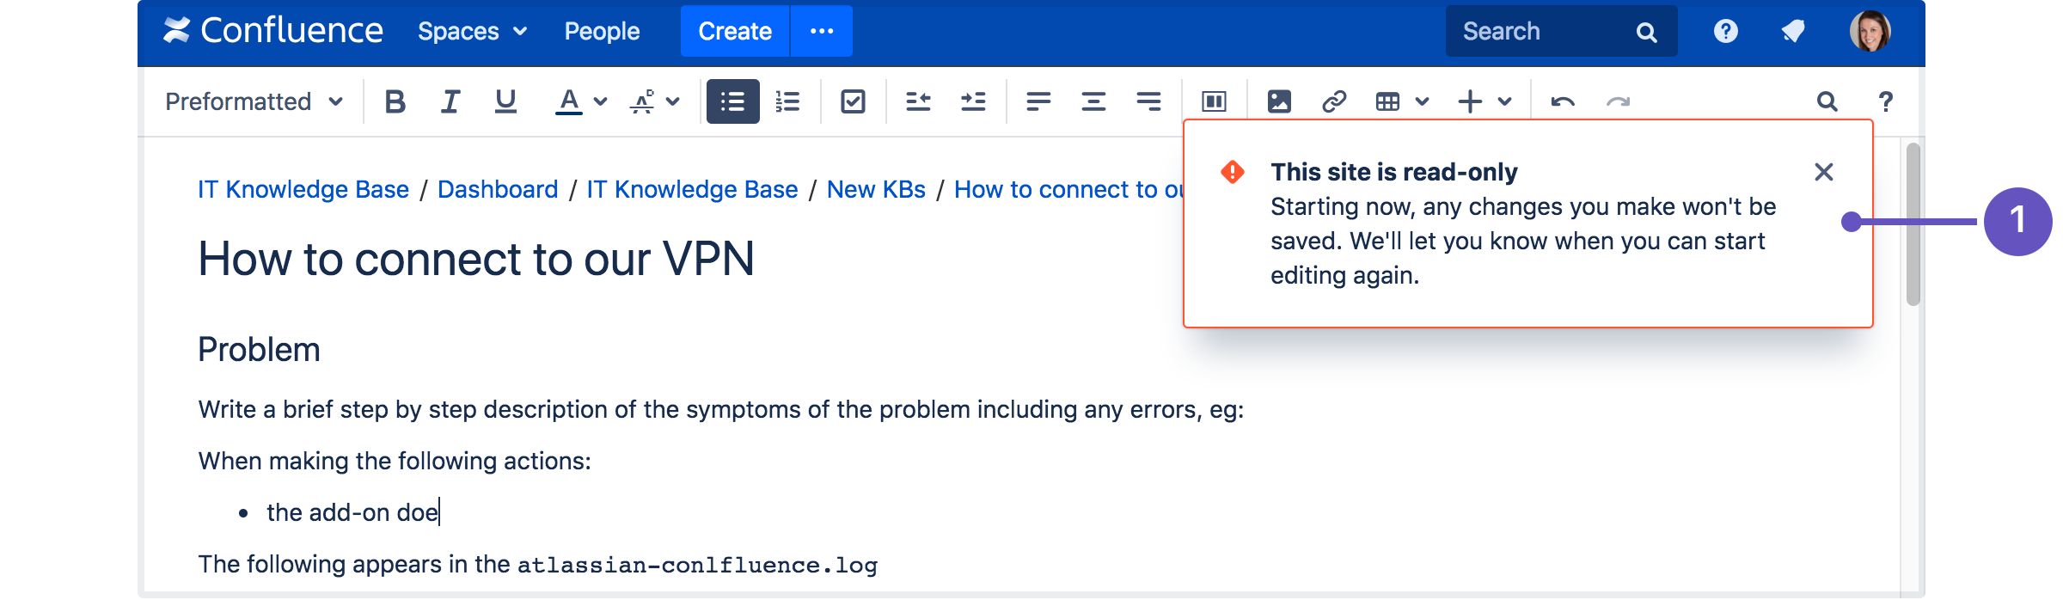
Task: Insert a link
Action: (1334, 101)
